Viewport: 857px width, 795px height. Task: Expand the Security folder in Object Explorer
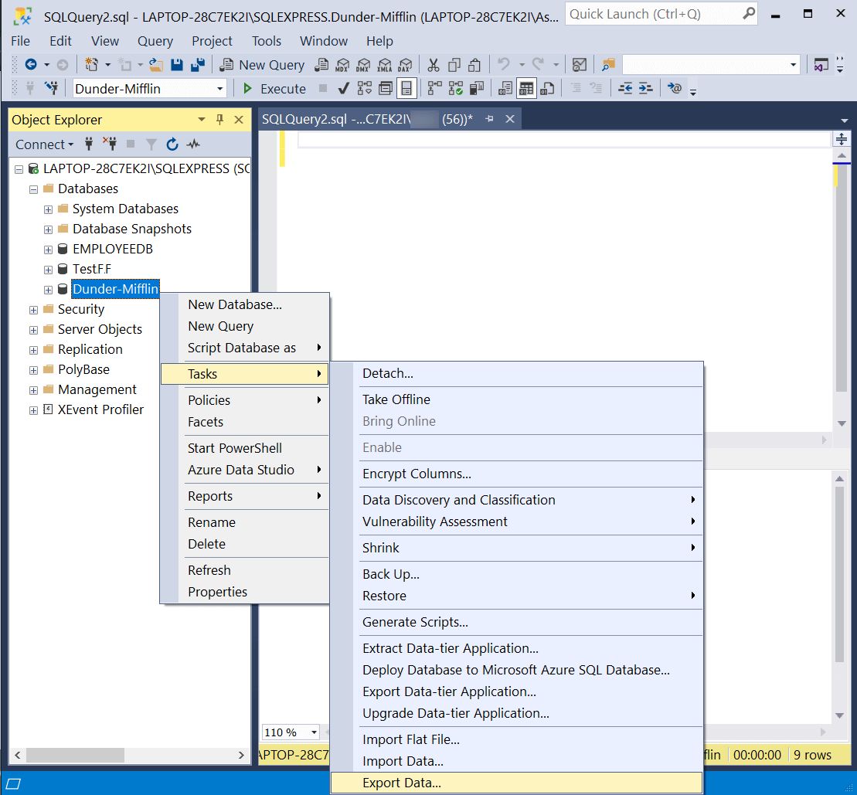(x=32, y=309)
